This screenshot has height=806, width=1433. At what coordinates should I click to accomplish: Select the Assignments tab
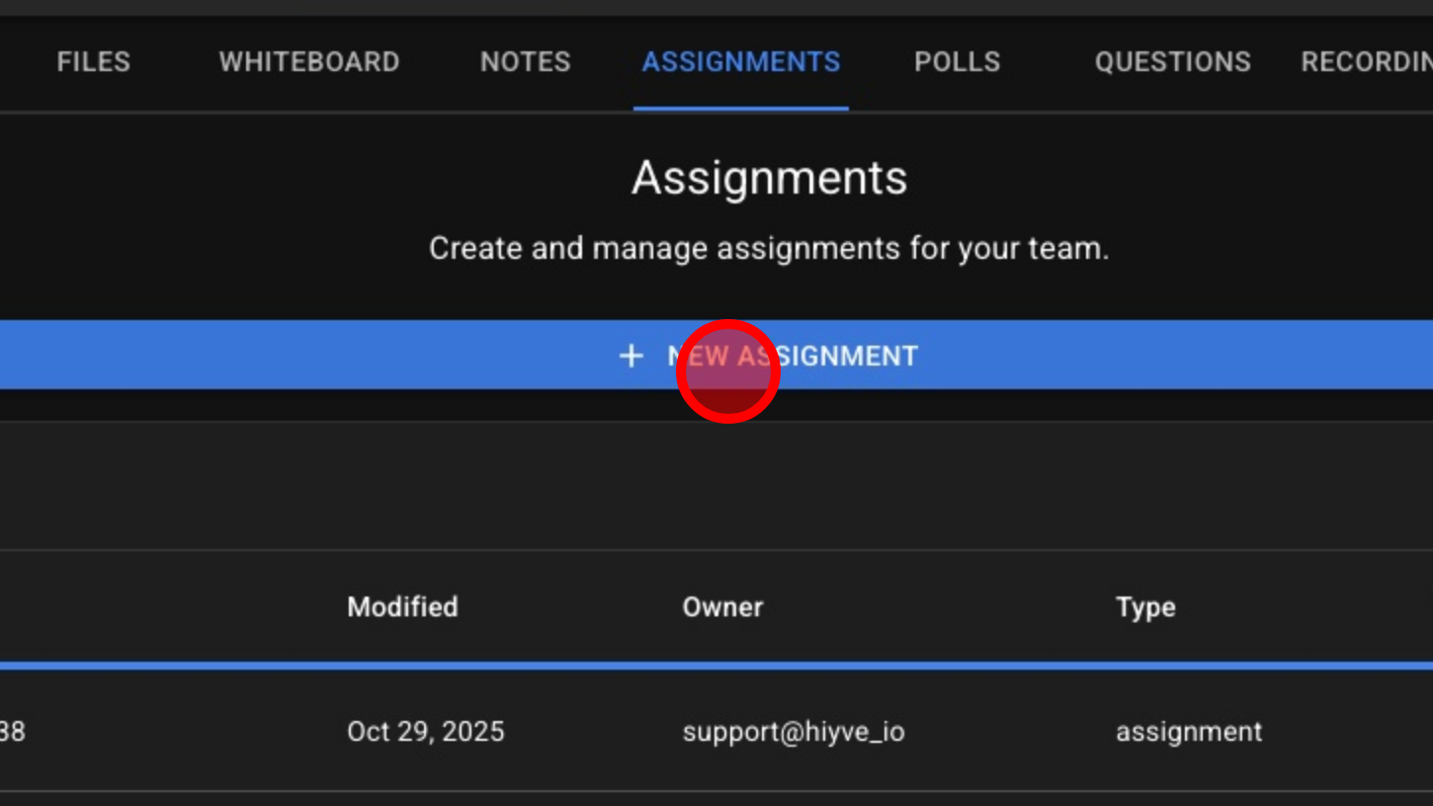741,62
